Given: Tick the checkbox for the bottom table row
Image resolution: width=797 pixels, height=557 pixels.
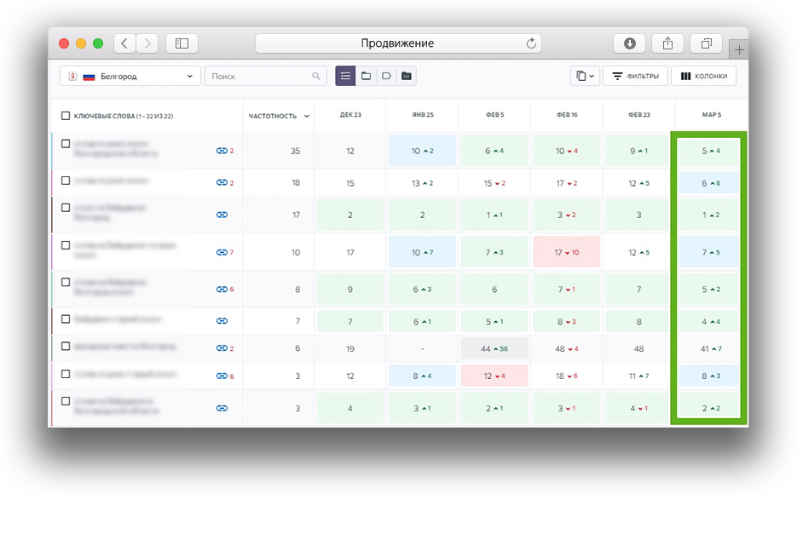Looking at the screenshot, I should point(66,401).
